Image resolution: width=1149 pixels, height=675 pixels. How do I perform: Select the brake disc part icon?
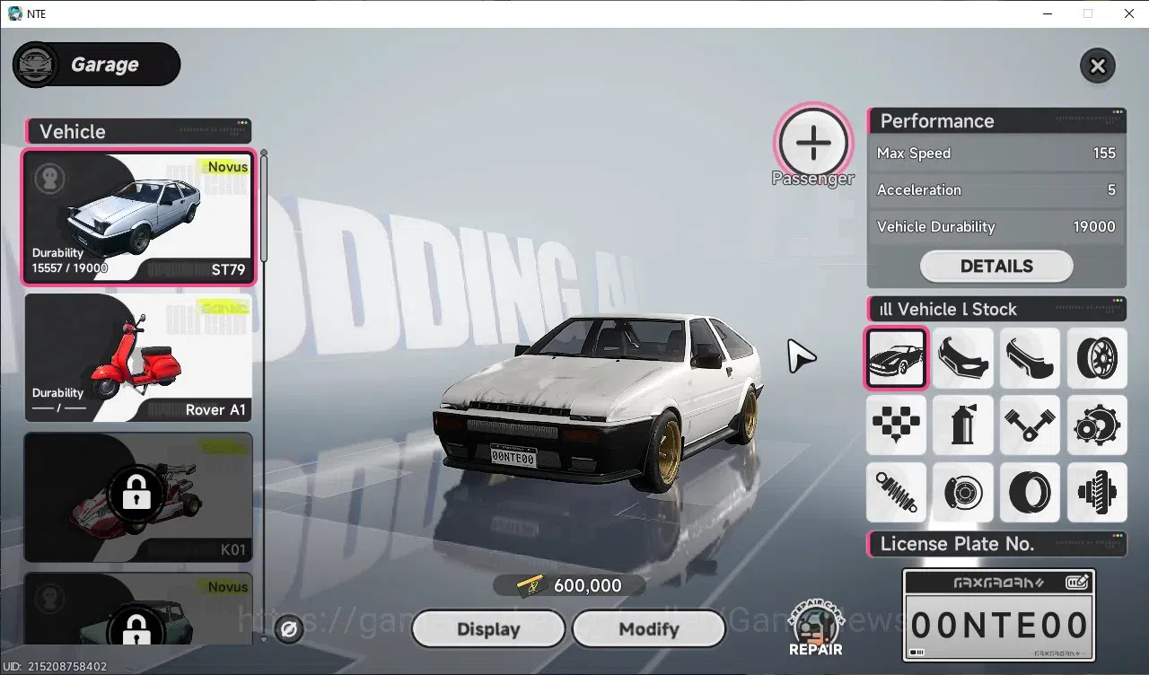click(963, 492)
